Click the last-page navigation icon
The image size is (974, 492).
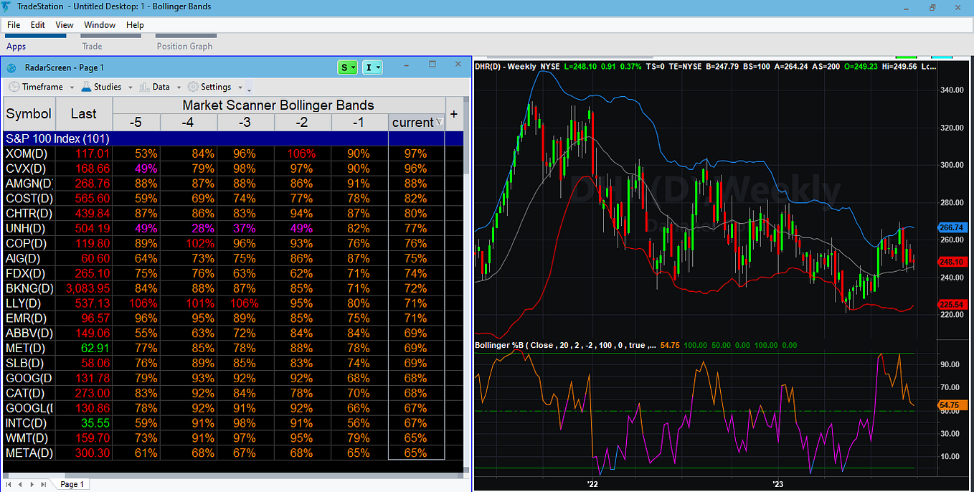[x=43, y=484]
